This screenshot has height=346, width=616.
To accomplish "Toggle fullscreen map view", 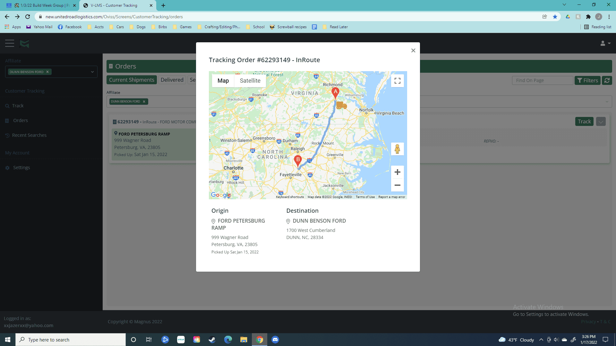I will (x=398, y=81).
